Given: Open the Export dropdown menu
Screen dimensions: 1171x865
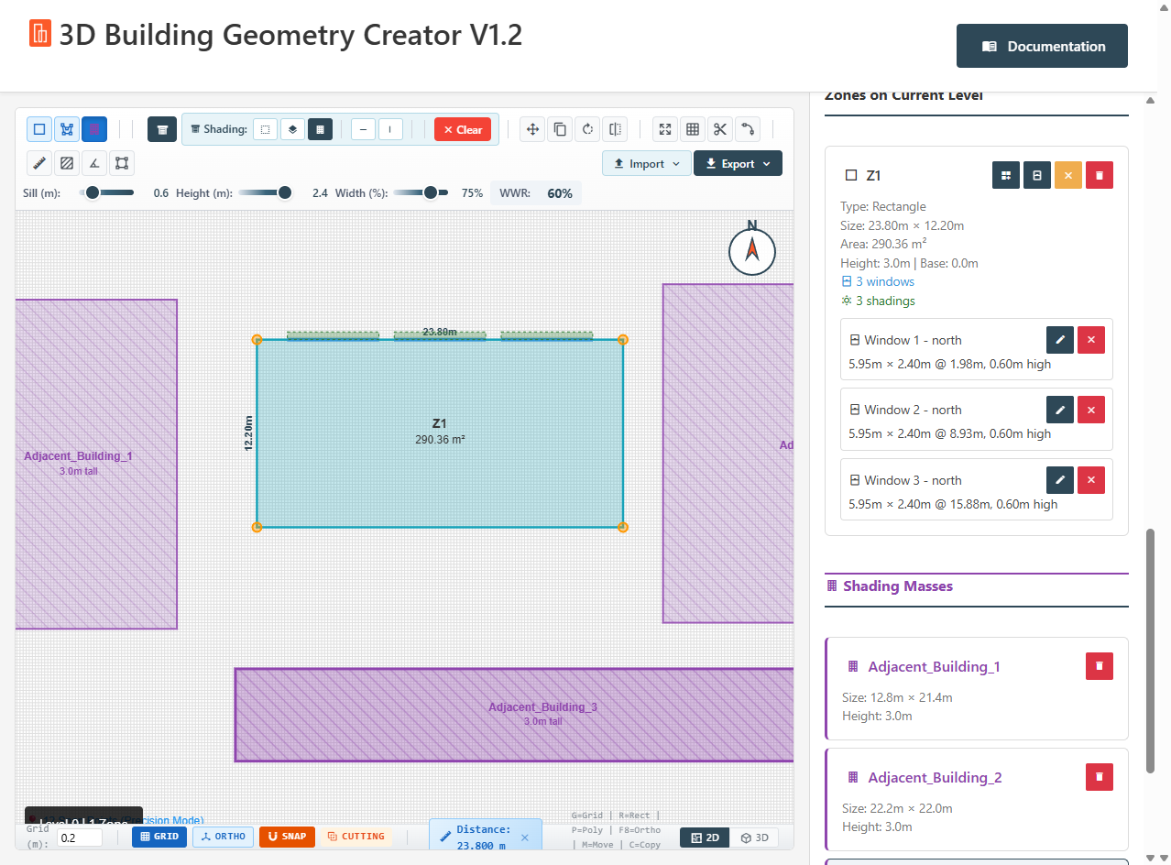Looking at the screenshot, I should (x=737, y=164).
